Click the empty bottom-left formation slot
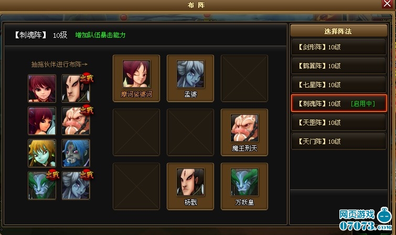Image resolution: width=396 pixels, height=235 pixels. [x=136, y=186]
